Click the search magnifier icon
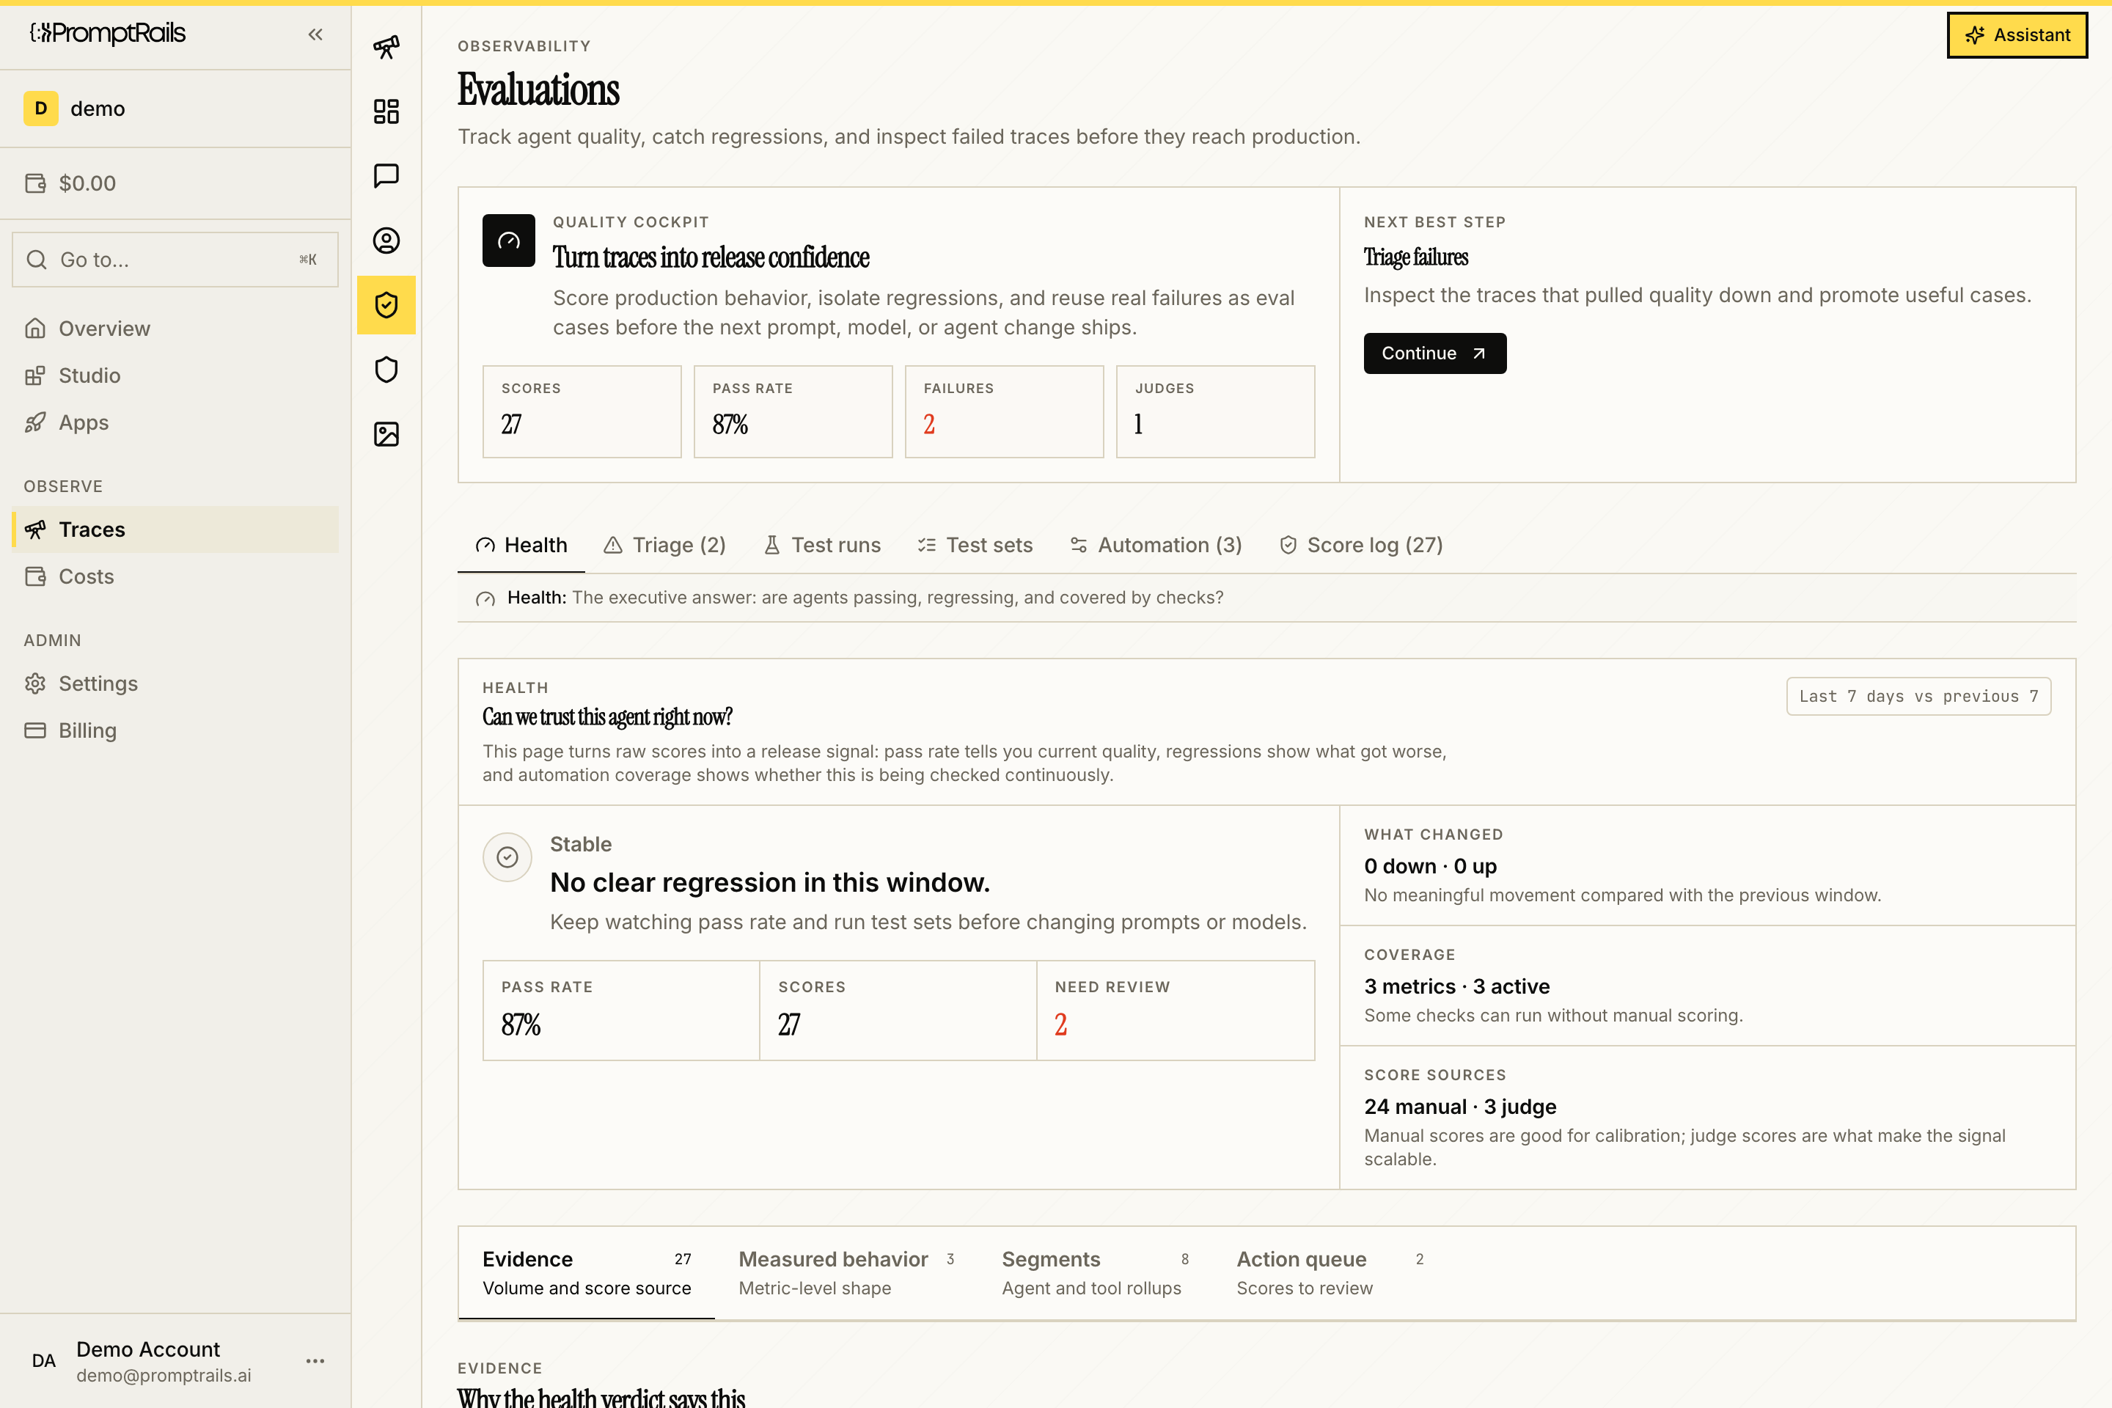Screen dimensions: 2112x1408 point(37,260)
